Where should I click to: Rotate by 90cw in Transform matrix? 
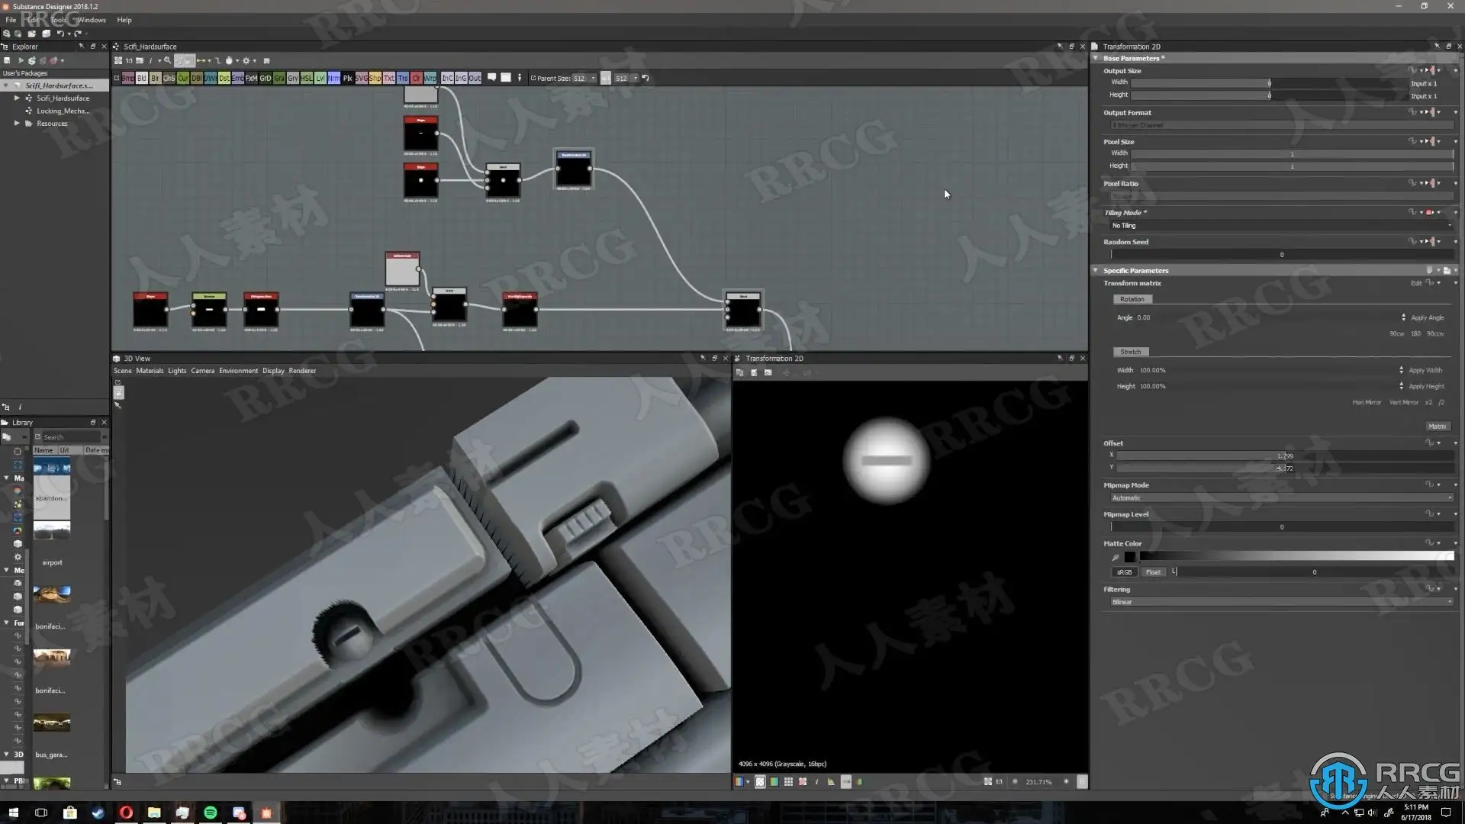[1396, 333]
